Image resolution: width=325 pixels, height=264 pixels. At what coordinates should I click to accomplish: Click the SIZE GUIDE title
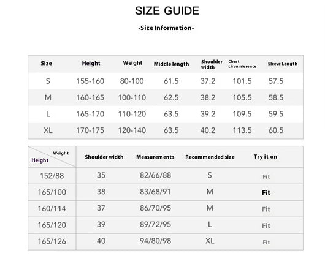pos(167,11)
